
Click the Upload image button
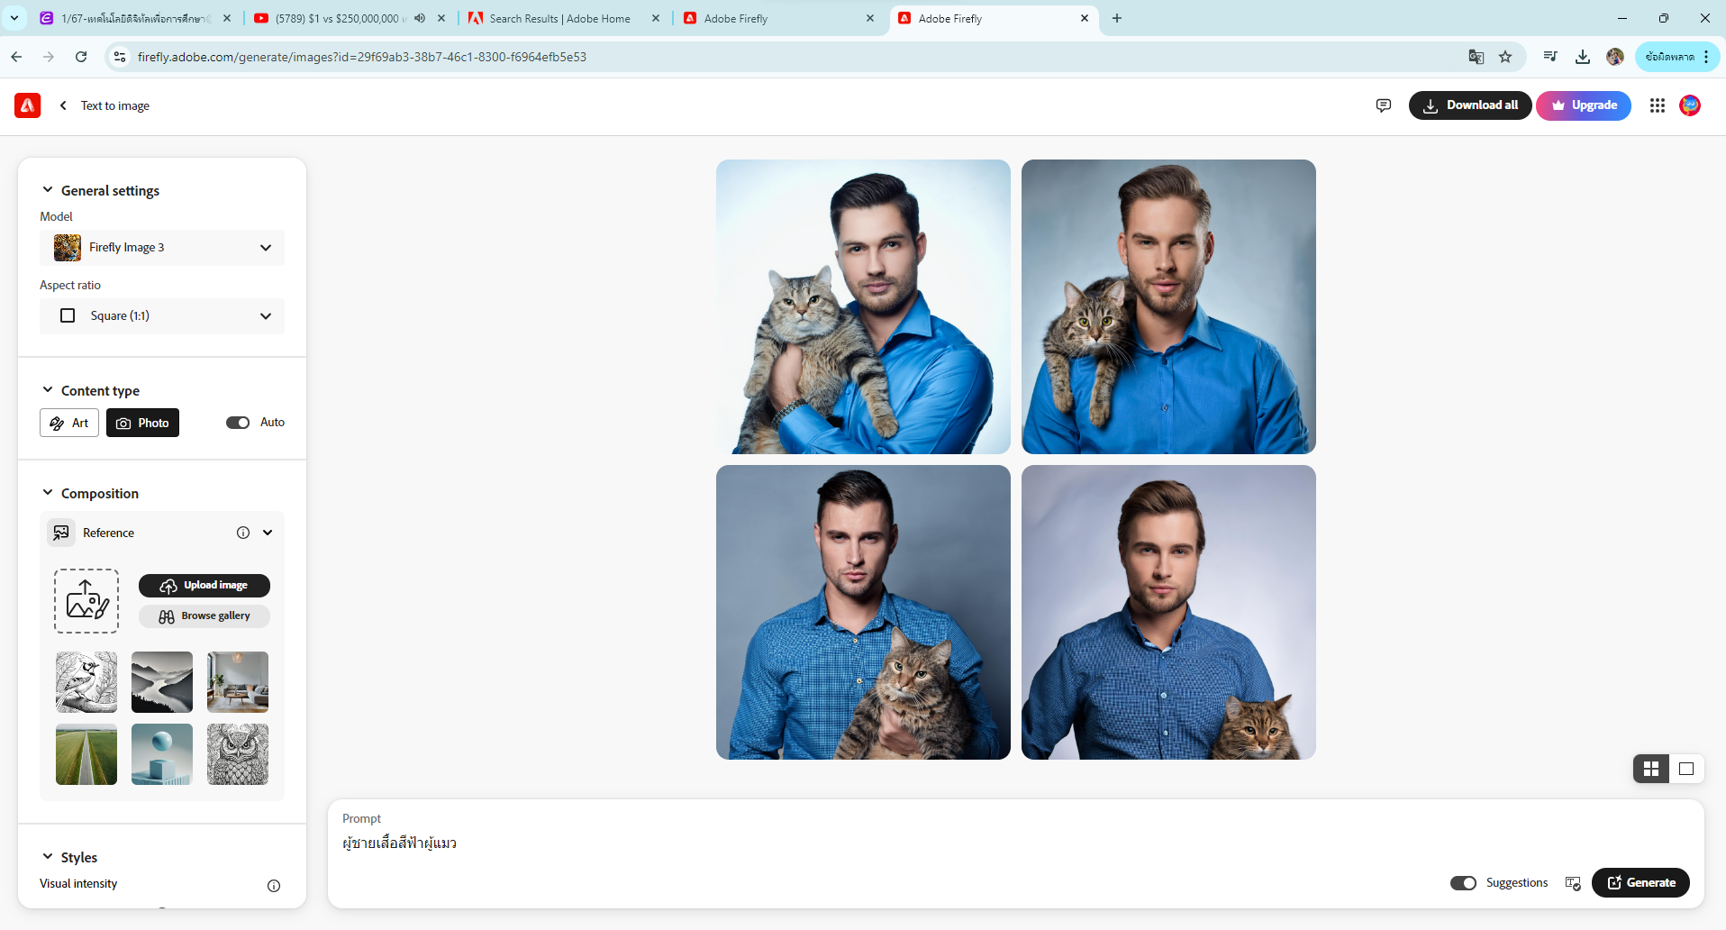(204, 586)
